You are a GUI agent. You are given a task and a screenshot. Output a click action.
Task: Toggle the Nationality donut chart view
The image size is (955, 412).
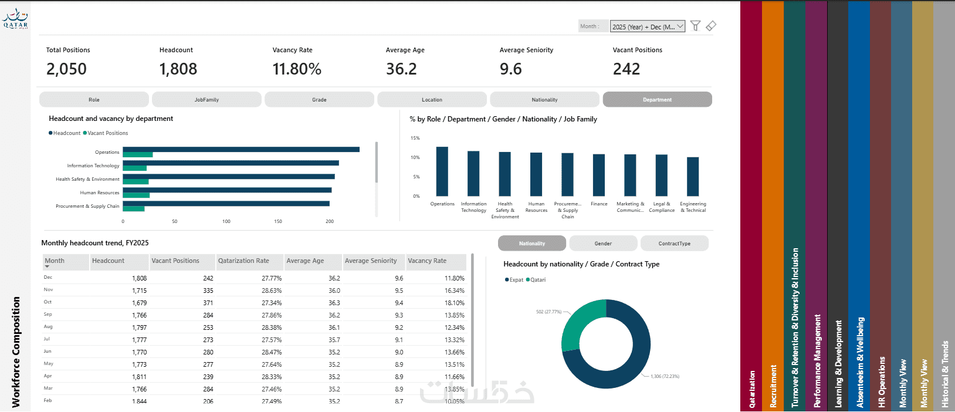coord(532,243)
